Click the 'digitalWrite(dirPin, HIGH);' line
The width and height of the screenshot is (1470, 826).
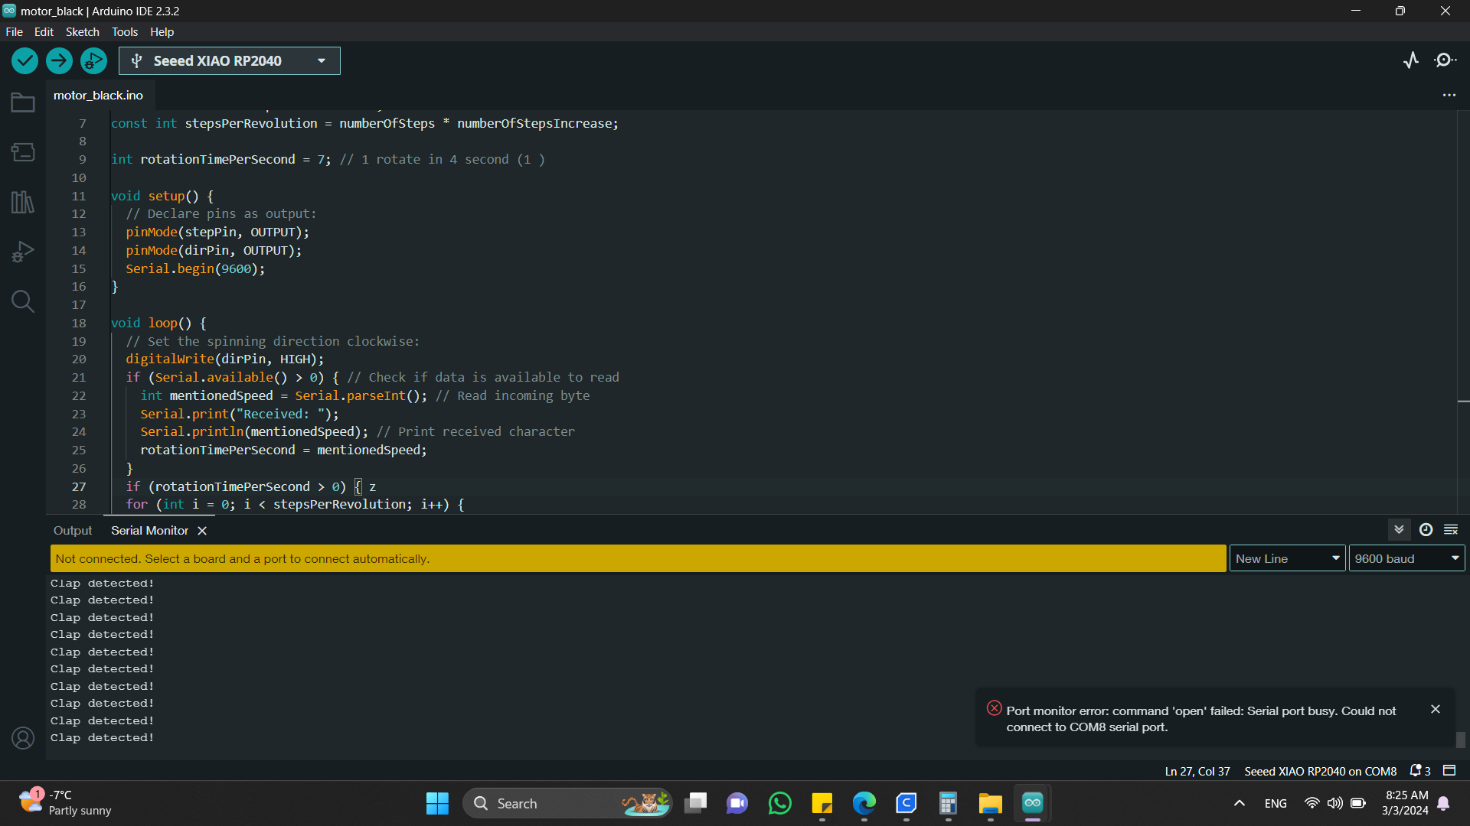click(225, 359)
